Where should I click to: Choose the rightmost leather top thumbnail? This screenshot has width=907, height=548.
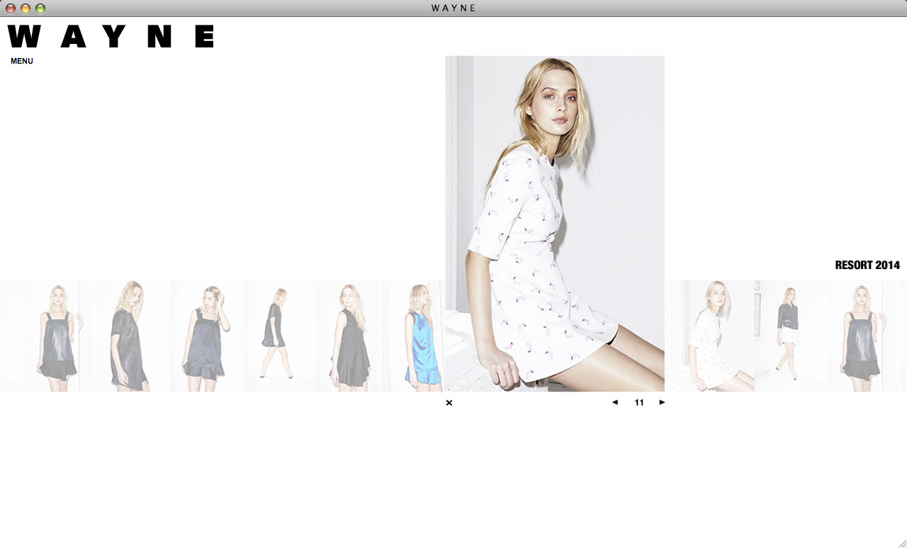[x=863, y=336]
